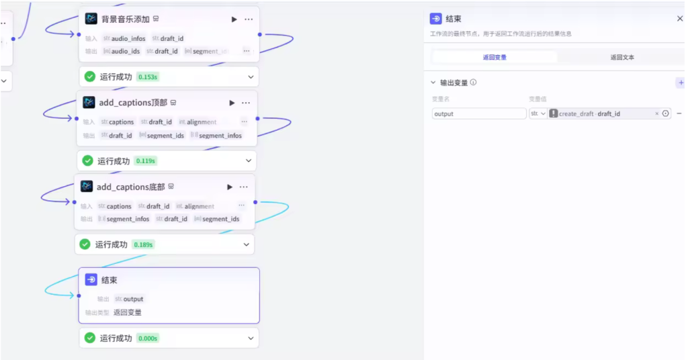
Task: Add a new output variable with plus icon
Action: 680,83
